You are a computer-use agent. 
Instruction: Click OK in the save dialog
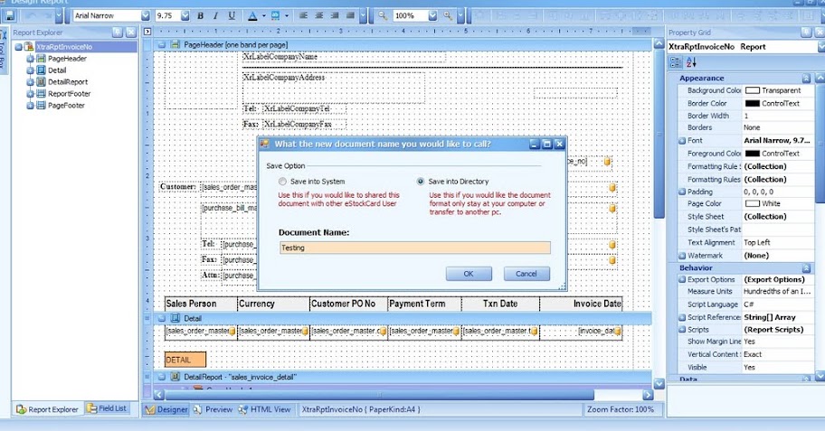coord(469,274)
